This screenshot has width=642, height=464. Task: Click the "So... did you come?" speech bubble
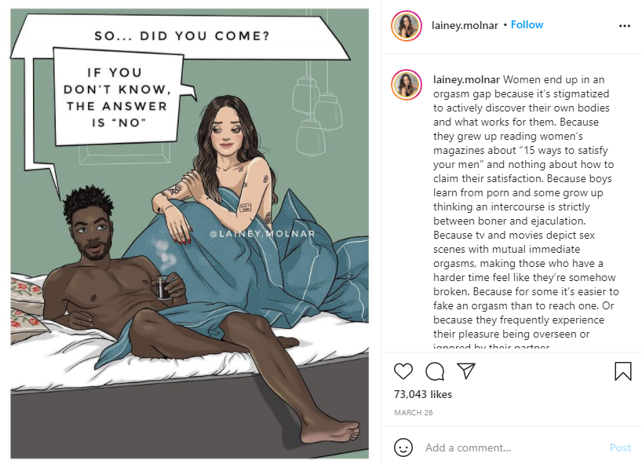pyautogui.click(x=182, y=36)
